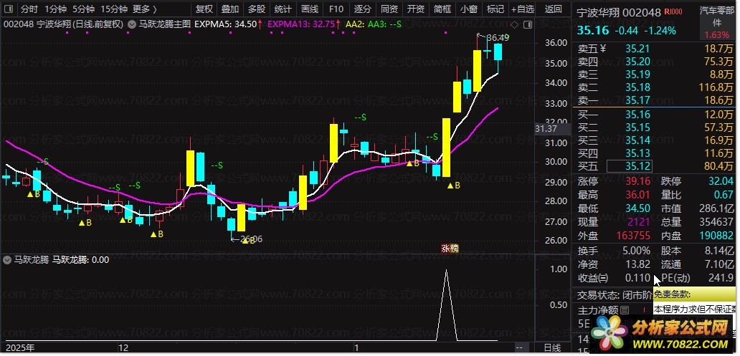Click the 开资 toolbar button
740x356 pixels.
pos(415,9)
